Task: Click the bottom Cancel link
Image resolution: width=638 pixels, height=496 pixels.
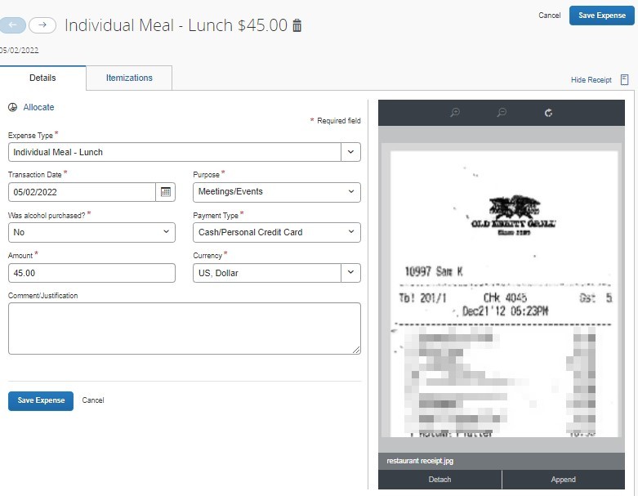Action: click(93, 400)
